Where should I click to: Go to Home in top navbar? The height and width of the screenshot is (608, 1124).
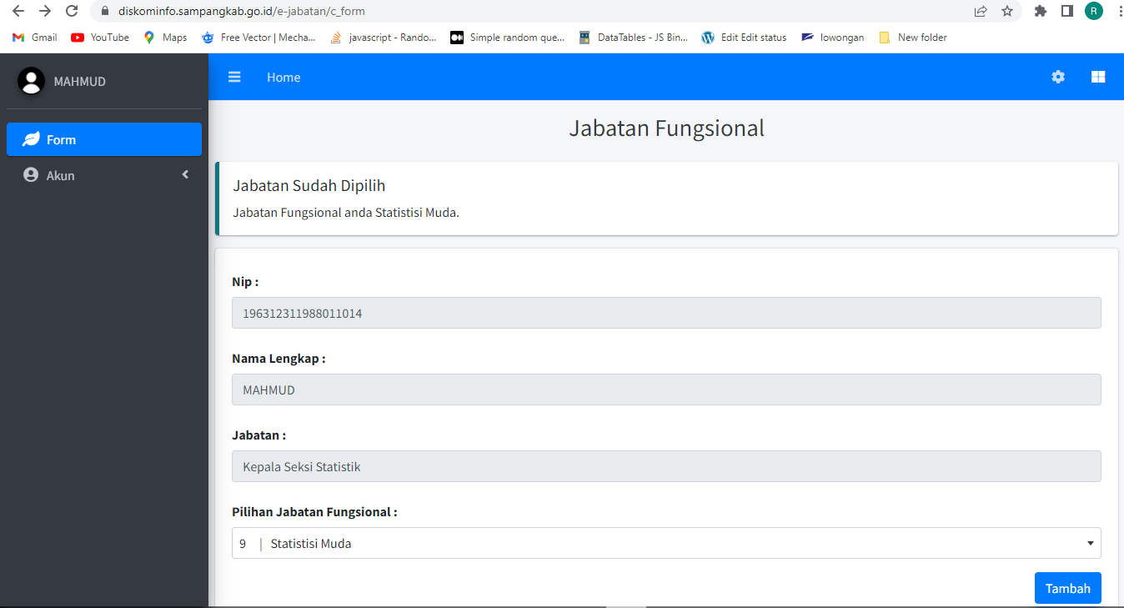pyautogui.click(x=284, y=77)
